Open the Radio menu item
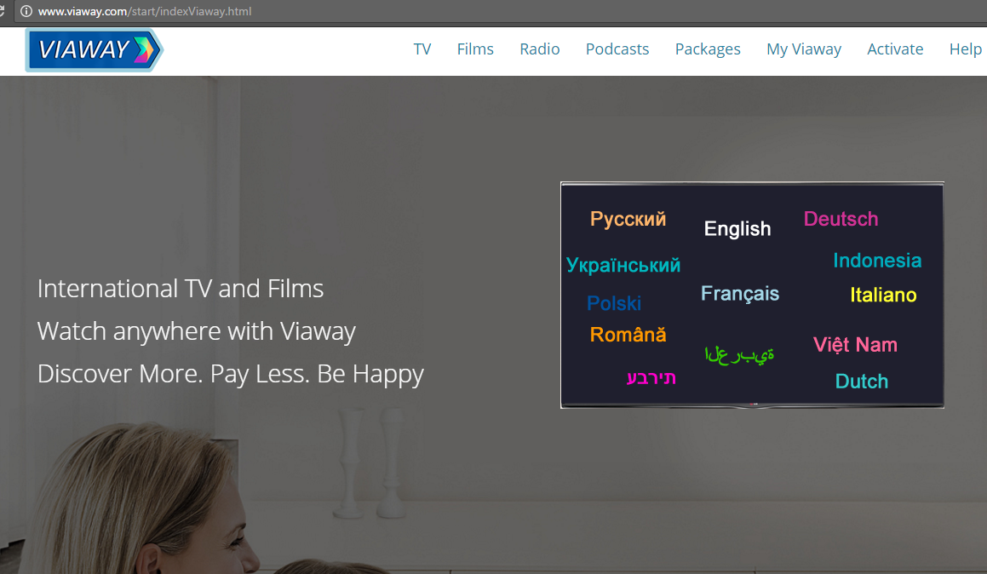The image size is (987, 574). tap(539, 49)
